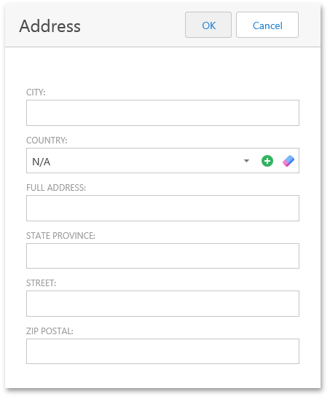Focus the City text field

pos(162,113)
